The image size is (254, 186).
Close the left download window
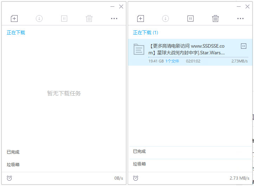[x=121, y=6]
